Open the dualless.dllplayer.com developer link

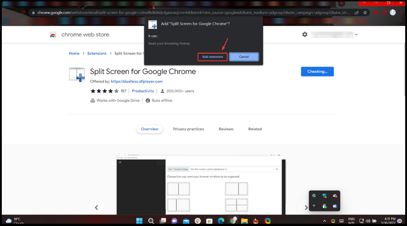[x=137, y=81]
